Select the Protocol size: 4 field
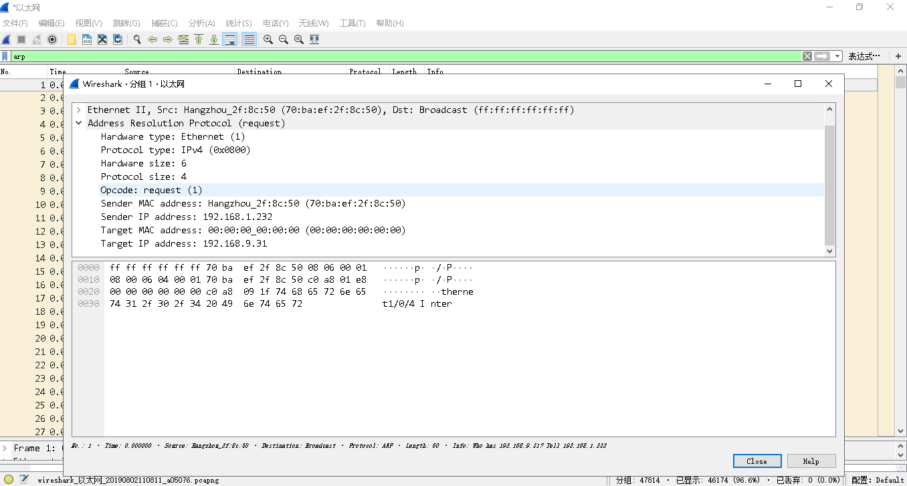 pyautogui.click(x=143, y=176)
